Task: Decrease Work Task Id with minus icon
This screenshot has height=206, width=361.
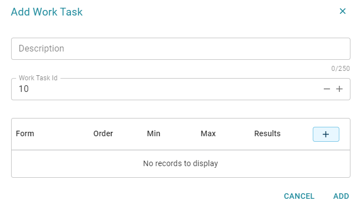Action: point(327,89)
